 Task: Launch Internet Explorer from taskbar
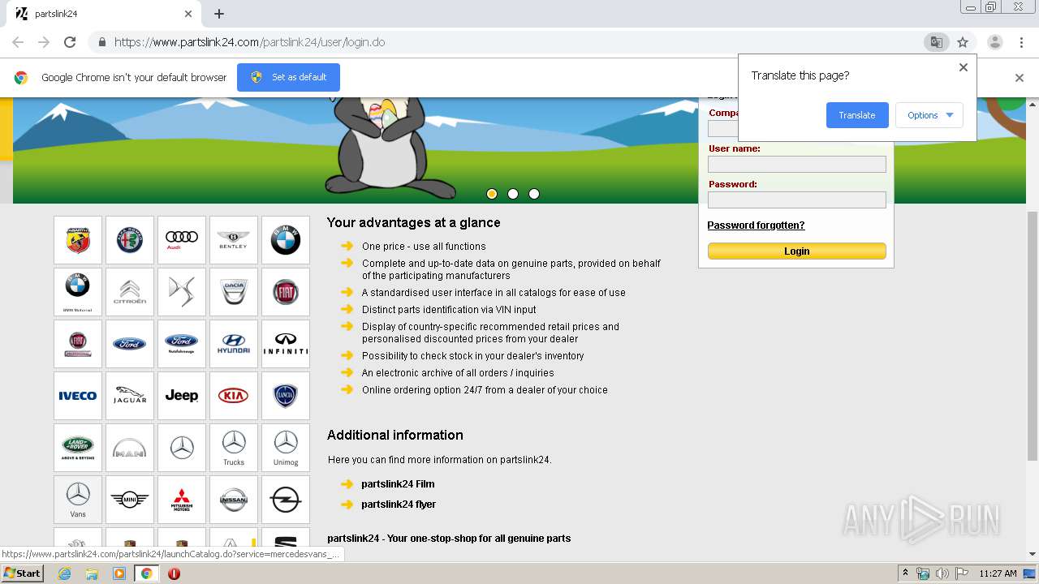click(x=64, y=573)
